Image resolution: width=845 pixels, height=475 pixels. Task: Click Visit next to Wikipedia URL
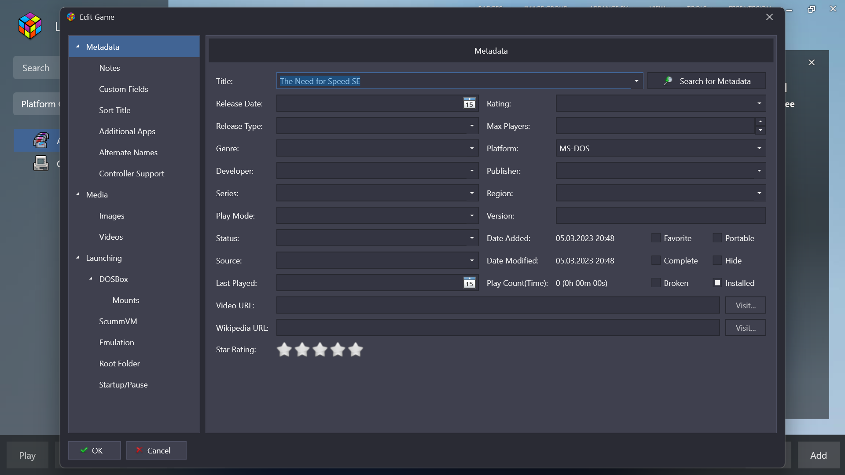pos(746,328)
